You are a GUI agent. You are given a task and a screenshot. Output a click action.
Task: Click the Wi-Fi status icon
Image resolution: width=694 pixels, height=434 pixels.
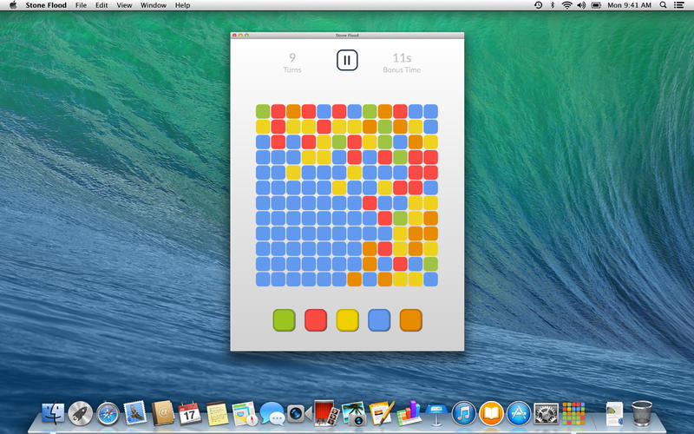567,5
